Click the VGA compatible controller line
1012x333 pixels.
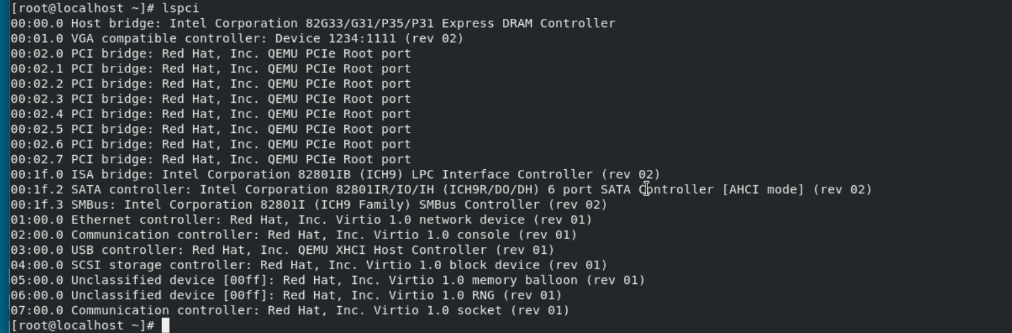click(x=237, y=38)
